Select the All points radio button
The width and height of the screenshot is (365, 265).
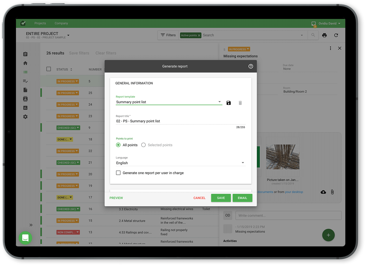[x=118, y=145]
